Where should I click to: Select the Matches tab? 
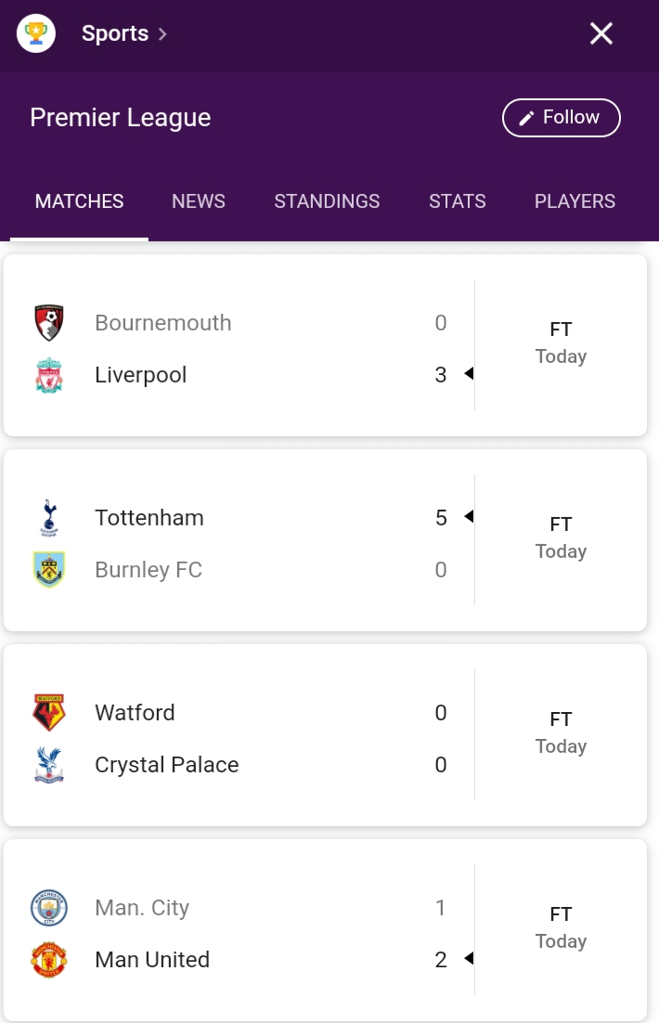(x=79, y=201)
